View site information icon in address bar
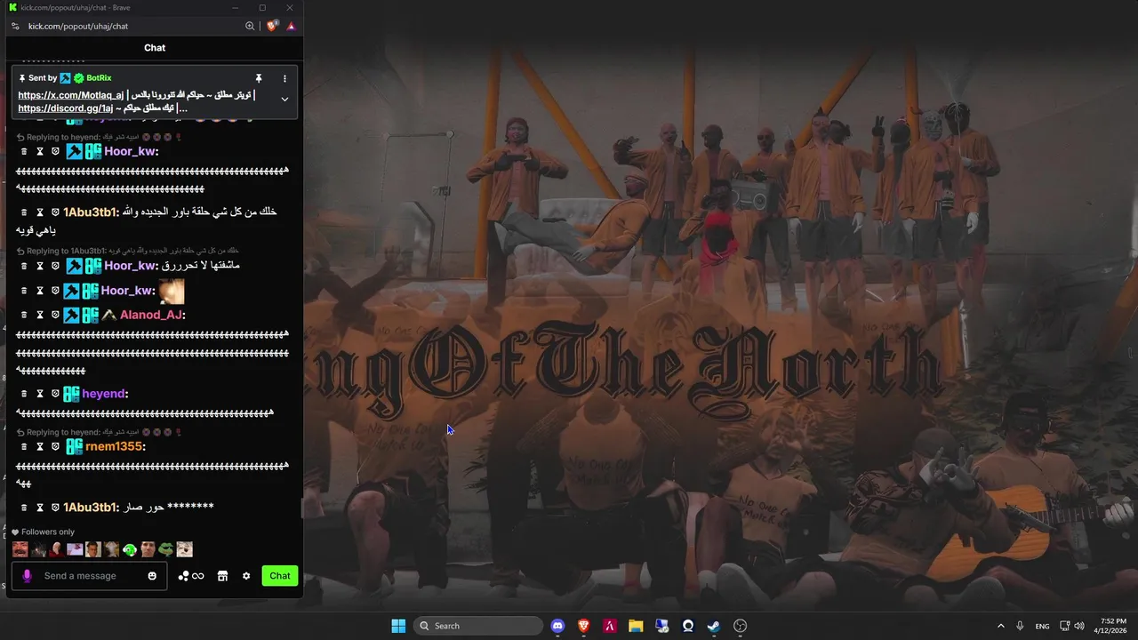Screen dimensions: 1138x640 click(x=15, y=26)
